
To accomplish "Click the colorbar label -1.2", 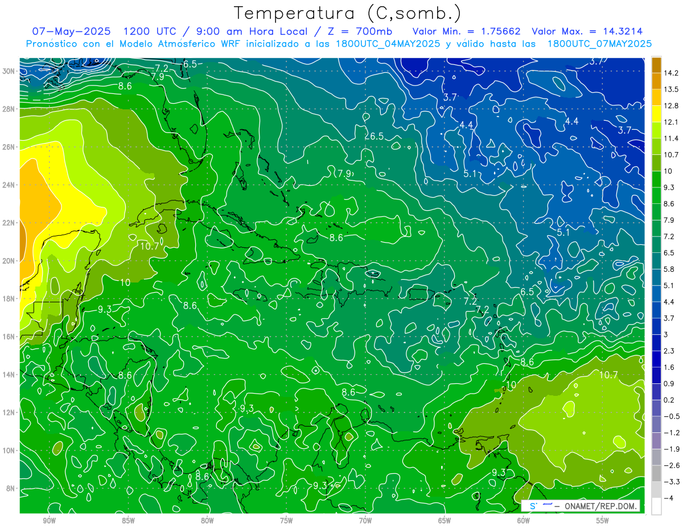I will coord(671,433).
